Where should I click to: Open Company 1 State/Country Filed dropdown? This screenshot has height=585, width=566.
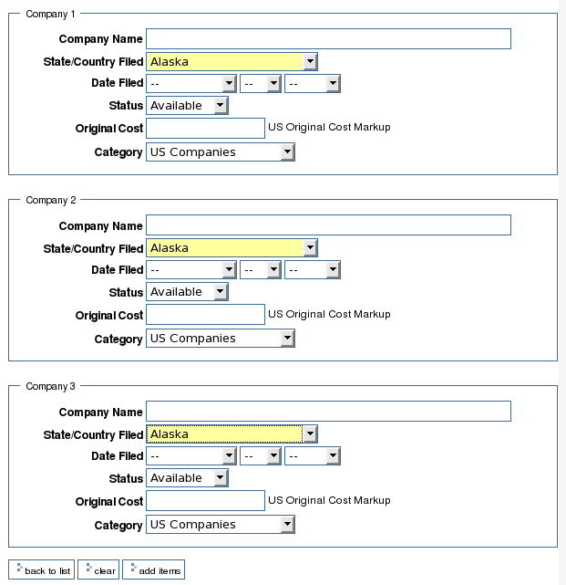(232, 62)
